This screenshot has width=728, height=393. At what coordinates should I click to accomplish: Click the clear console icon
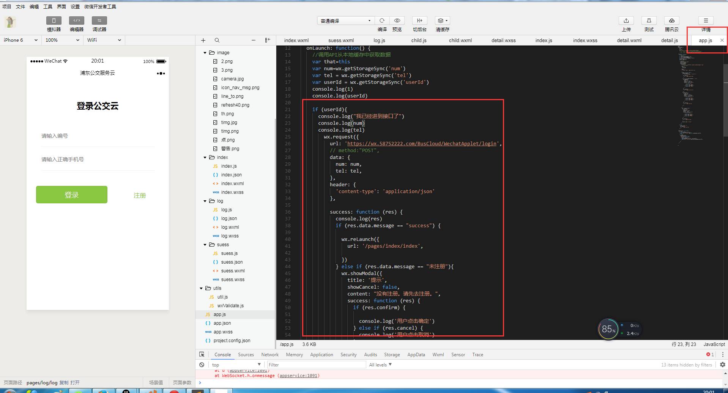coord(202,365)
